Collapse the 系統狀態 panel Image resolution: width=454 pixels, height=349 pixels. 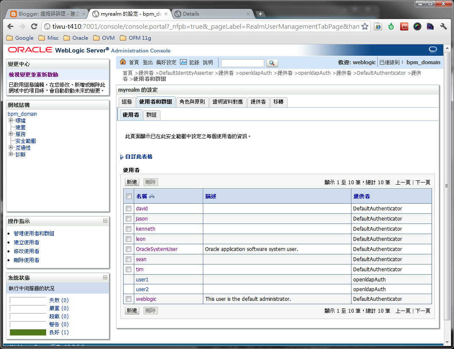coord(105,277)
